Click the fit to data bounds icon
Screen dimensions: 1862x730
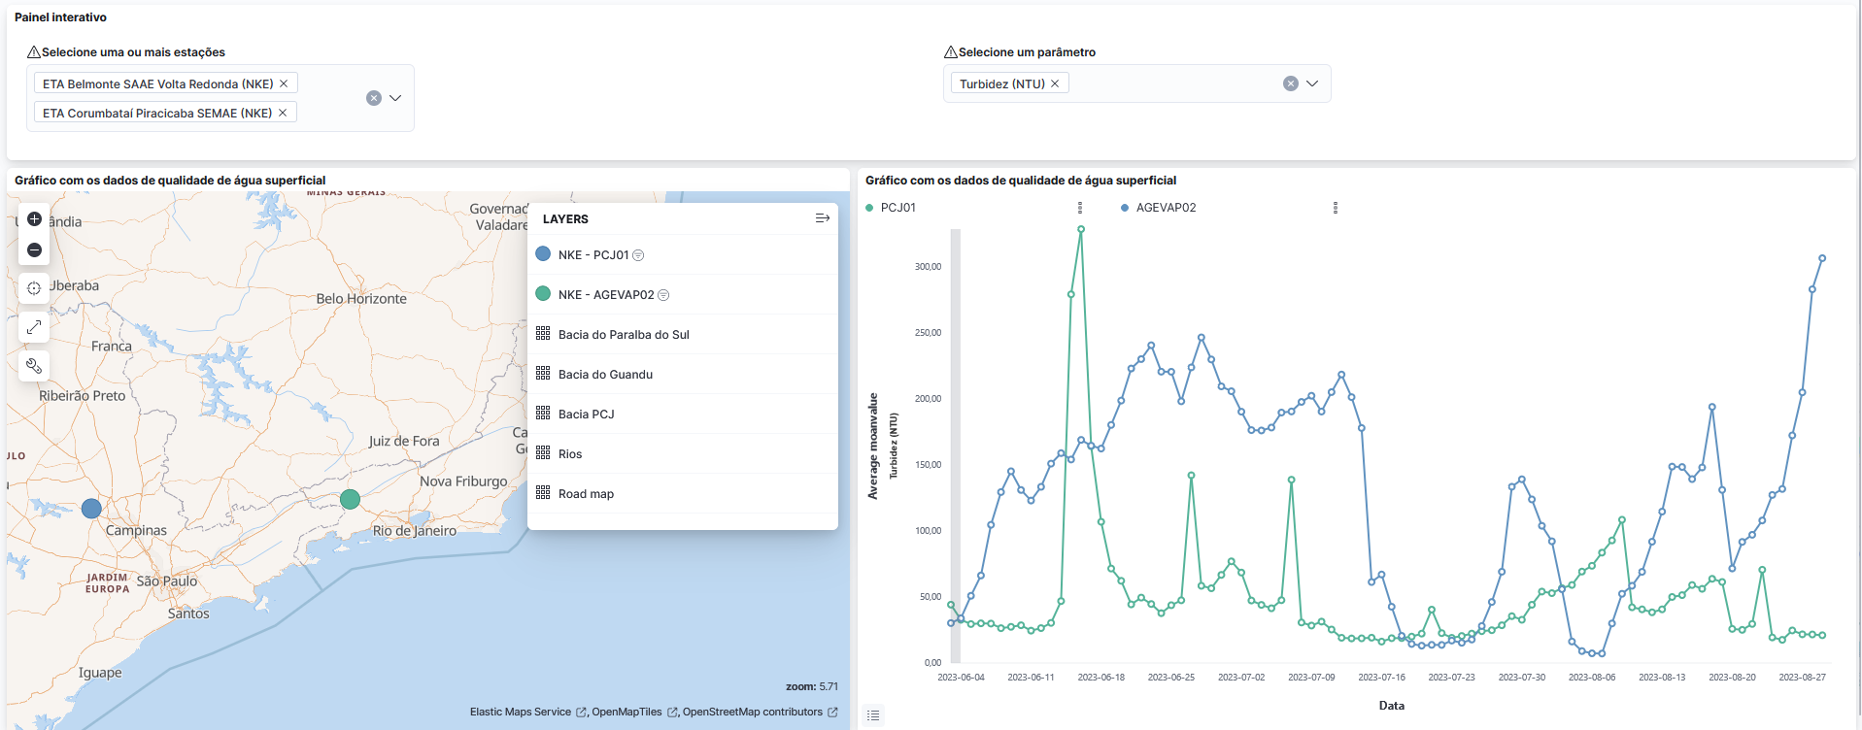coord(34,288)
